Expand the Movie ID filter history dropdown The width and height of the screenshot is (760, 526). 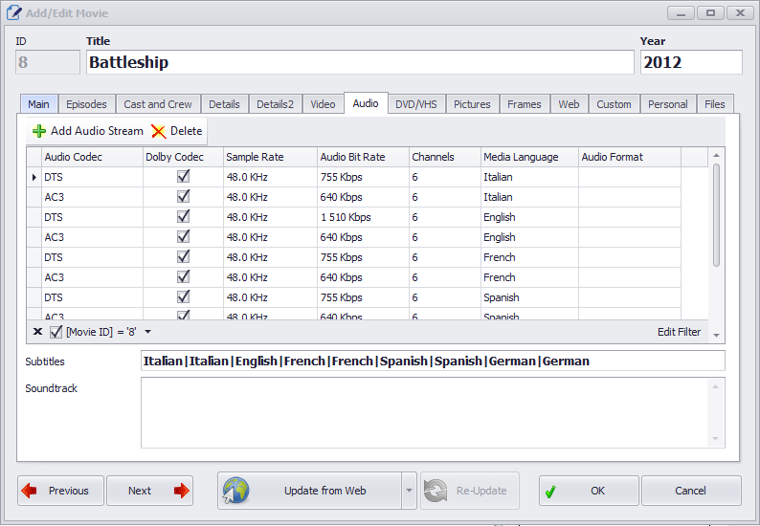click(147, 332)
